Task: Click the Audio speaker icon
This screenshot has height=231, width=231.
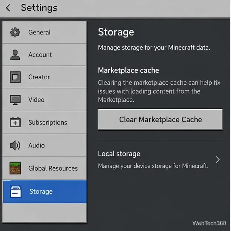Action: coord(15,145)
